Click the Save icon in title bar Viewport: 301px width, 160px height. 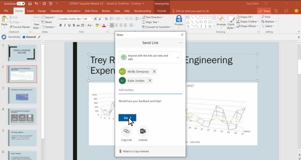point(30,4)
